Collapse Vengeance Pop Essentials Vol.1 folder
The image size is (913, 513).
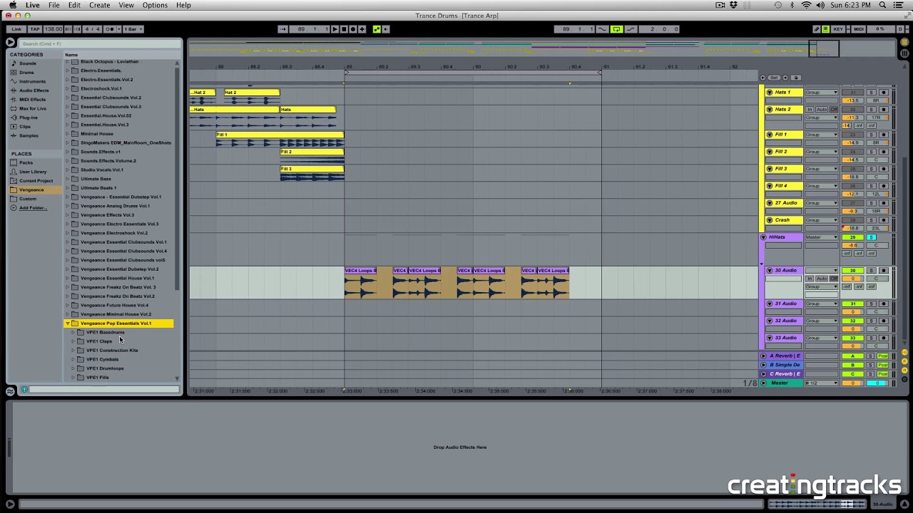click(68, 323)
